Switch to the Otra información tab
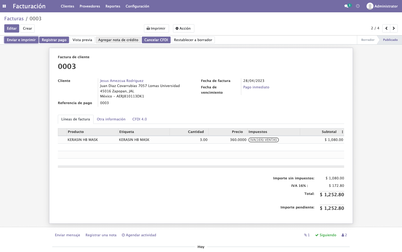The width and height of the screenshot is (402, 252). 111,119
